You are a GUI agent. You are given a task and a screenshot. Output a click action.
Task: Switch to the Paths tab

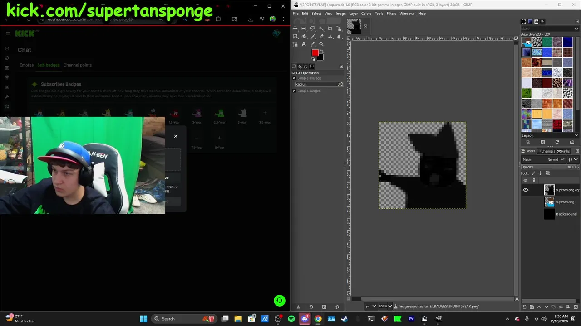[563, 151]
